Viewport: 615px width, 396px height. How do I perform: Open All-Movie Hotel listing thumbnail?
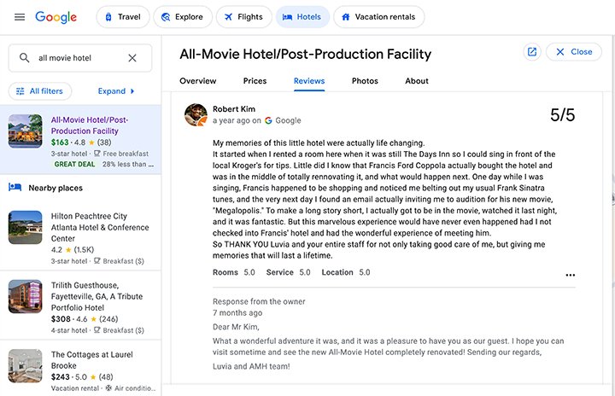click(25, 131)
